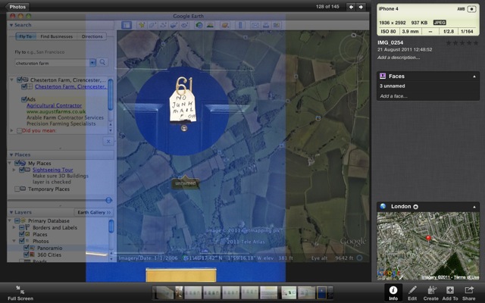485x303 pixels.
Task: Click Add Image Overlay icon in Google Earth
Action: tap(174, 25)
